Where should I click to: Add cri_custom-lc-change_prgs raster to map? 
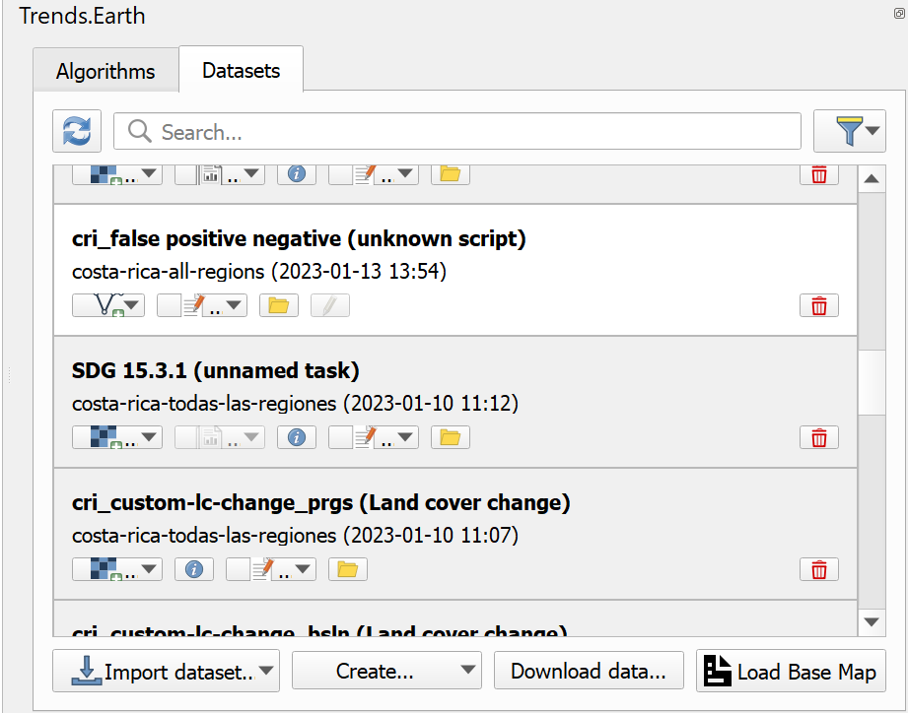[x=104, y=568]
